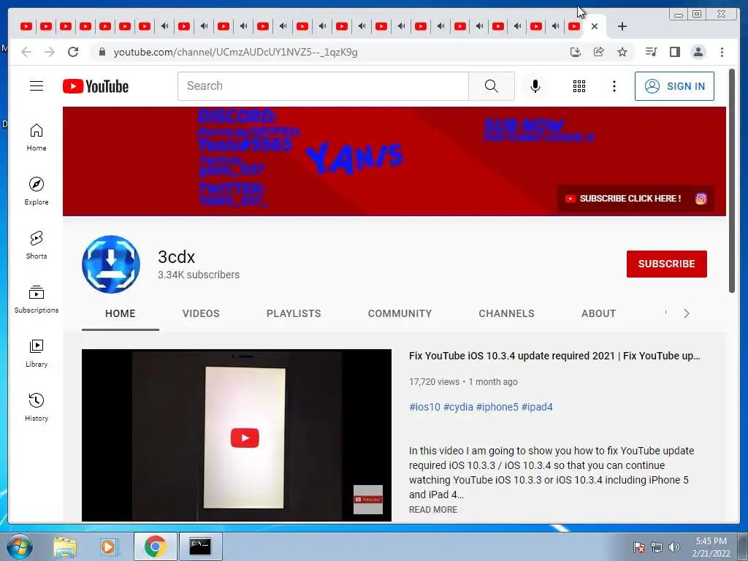
Task: Click the network icon in the tray
Action: (657, 547)
